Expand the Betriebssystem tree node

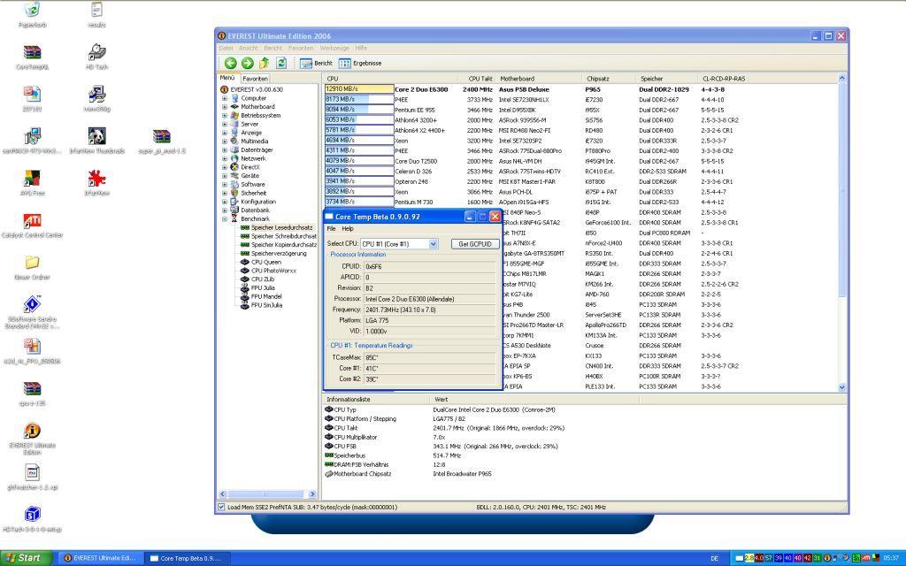[x=225, y=116]
